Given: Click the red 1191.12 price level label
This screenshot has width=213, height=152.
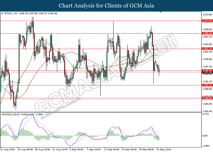Looking at the screenshot, I should (x=208, y=85).
